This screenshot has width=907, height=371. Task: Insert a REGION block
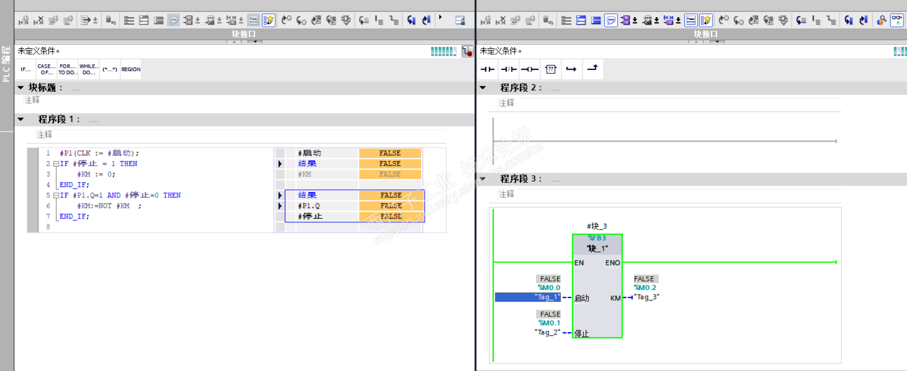131,69
